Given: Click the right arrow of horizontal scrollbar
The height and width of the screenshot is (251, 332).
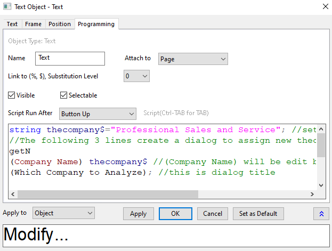Looking at the screenshot, I should tap(312, 194).
